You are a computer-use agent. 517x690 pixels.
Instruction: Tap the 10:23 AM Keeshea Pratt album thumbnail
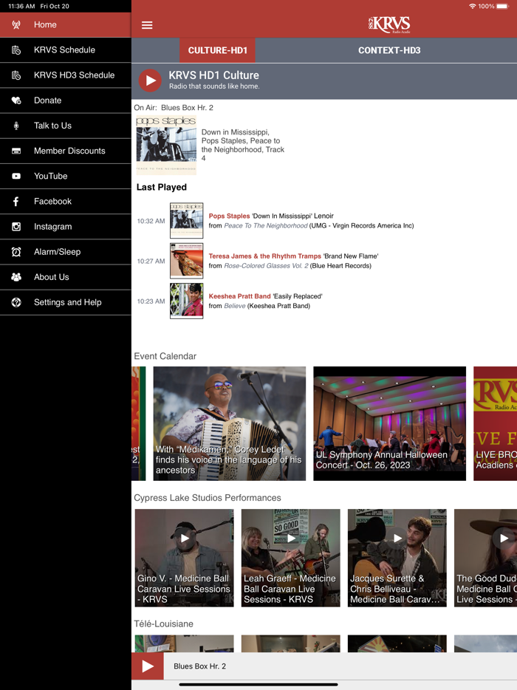[x=187, y=301]
